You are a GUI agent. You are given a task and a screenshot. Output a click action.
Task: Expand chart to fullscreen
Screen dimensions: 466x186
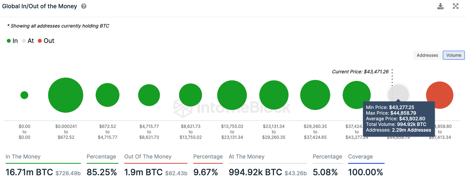click(456, 6)
